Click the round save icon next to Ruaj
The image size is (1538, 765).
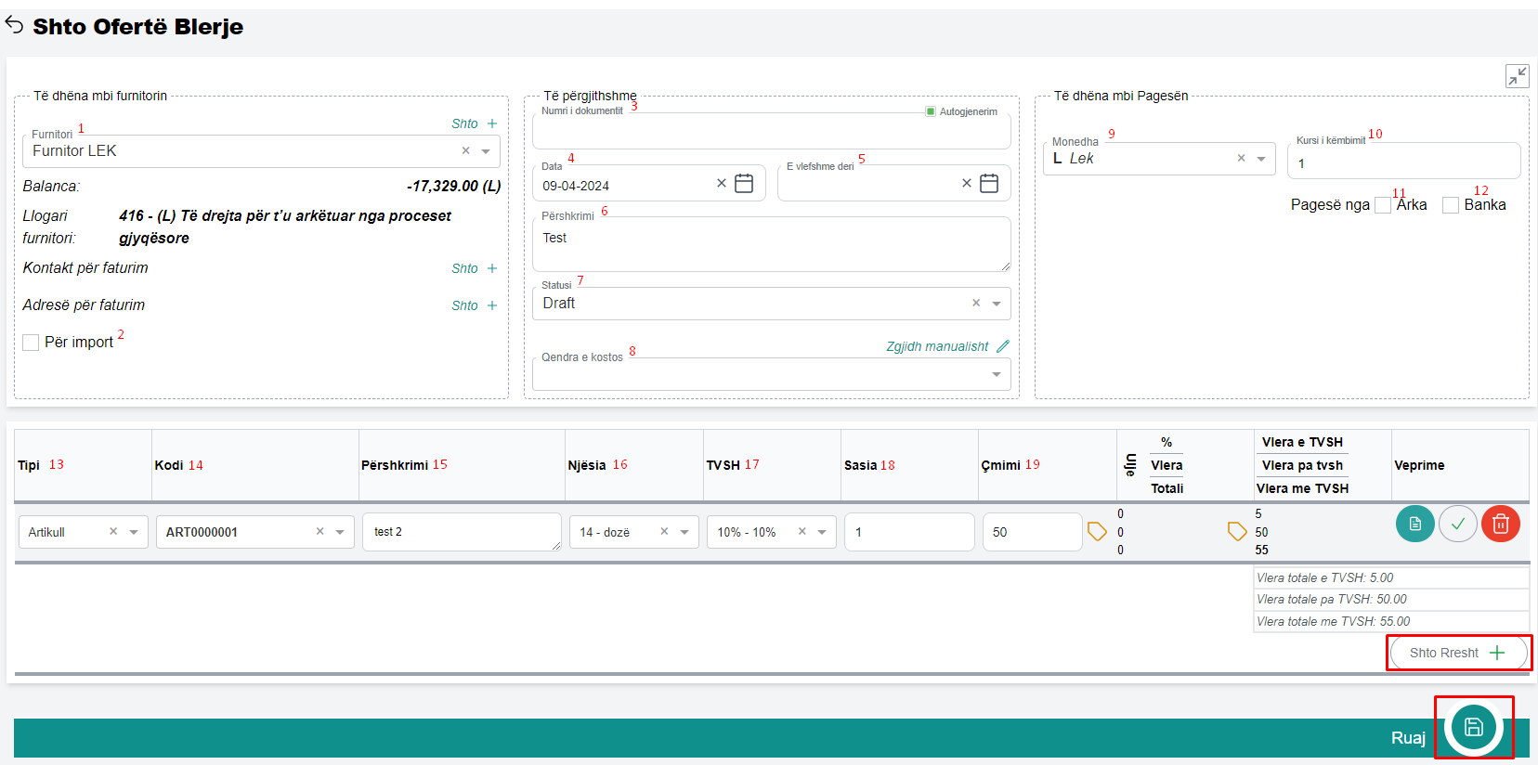pyautogui.click(x=1473, y=727)
